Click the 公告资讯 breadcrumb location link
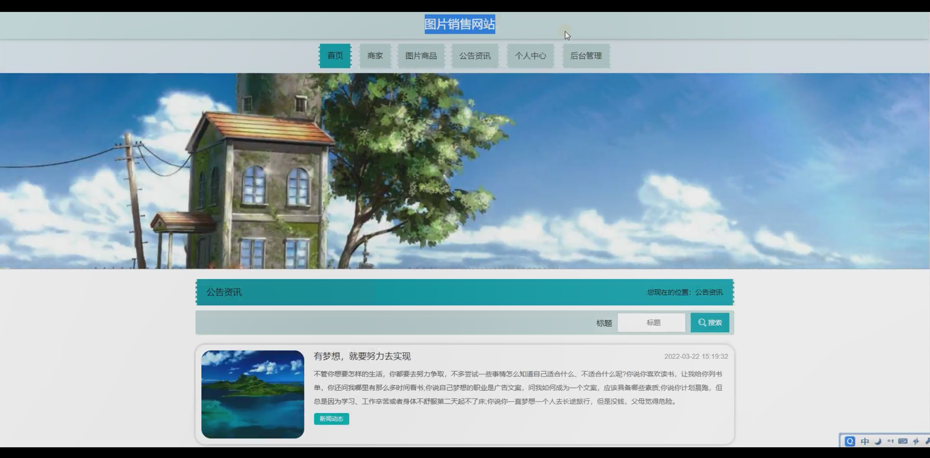Screen dimensions: 930x458 tap(709, 292)
